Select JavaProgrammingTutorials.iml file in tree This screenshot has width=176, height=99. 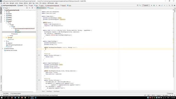[x=14, y=45]
